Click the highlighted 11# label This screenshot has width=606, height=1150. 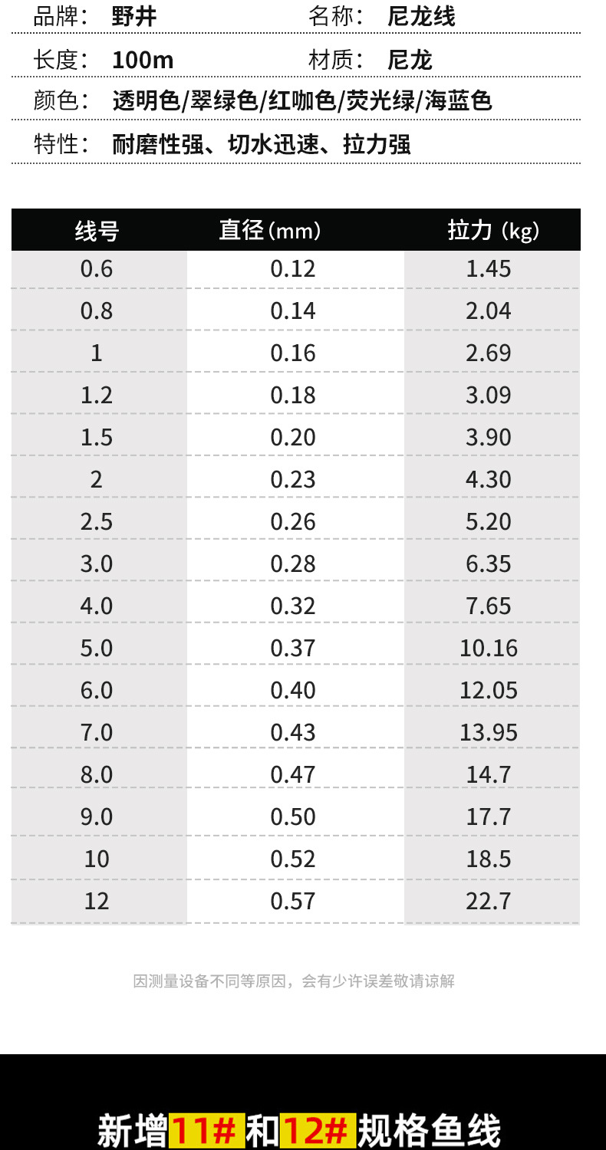206,1132
